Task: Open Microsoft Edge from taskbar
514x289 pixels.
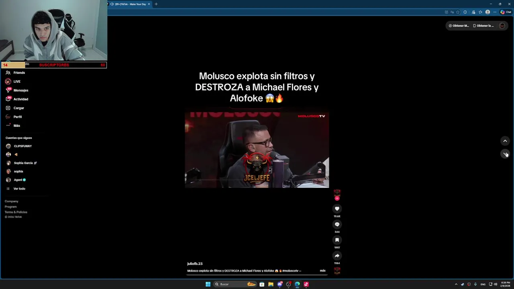Action: tap(297, 284)
